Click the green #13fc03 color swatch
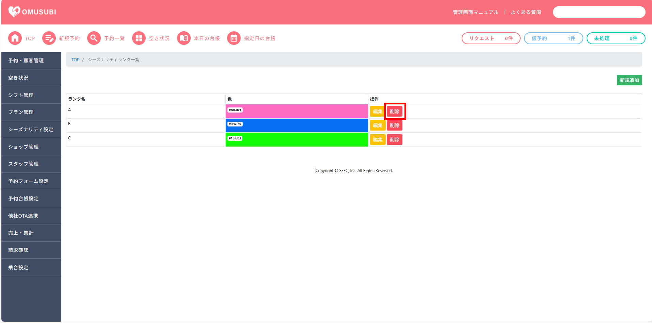This screenshot has height=323, width=652. tap(297, 140)
